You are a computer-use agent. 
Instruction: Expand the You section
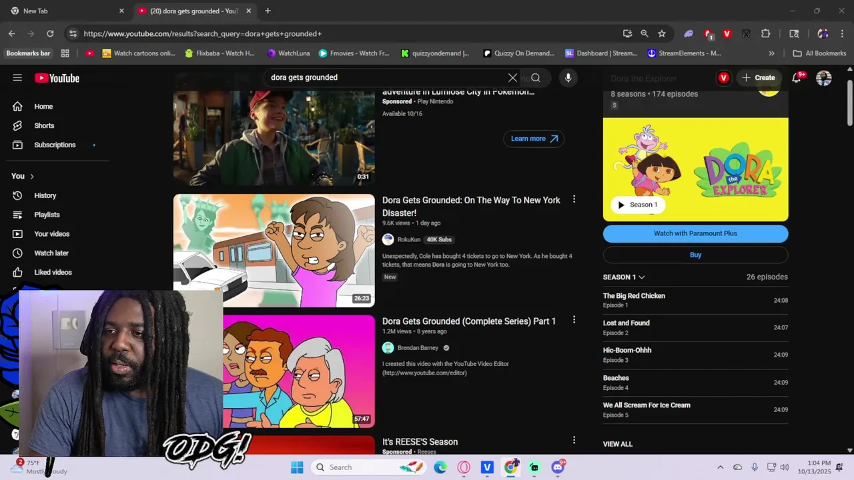(x=23, y=176)
